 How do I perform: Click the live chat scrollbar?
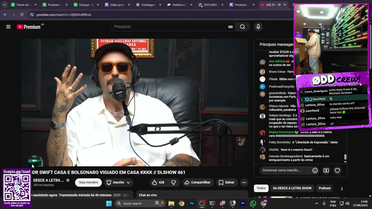(x=345, y=157)
